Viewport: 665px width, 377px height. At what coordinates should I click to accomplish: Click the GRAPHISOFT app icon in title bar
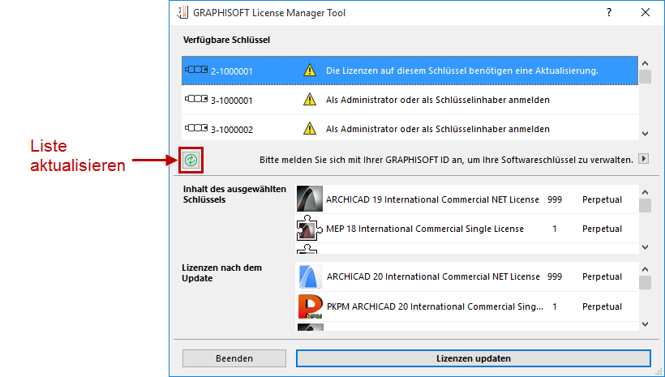[181, 13]
